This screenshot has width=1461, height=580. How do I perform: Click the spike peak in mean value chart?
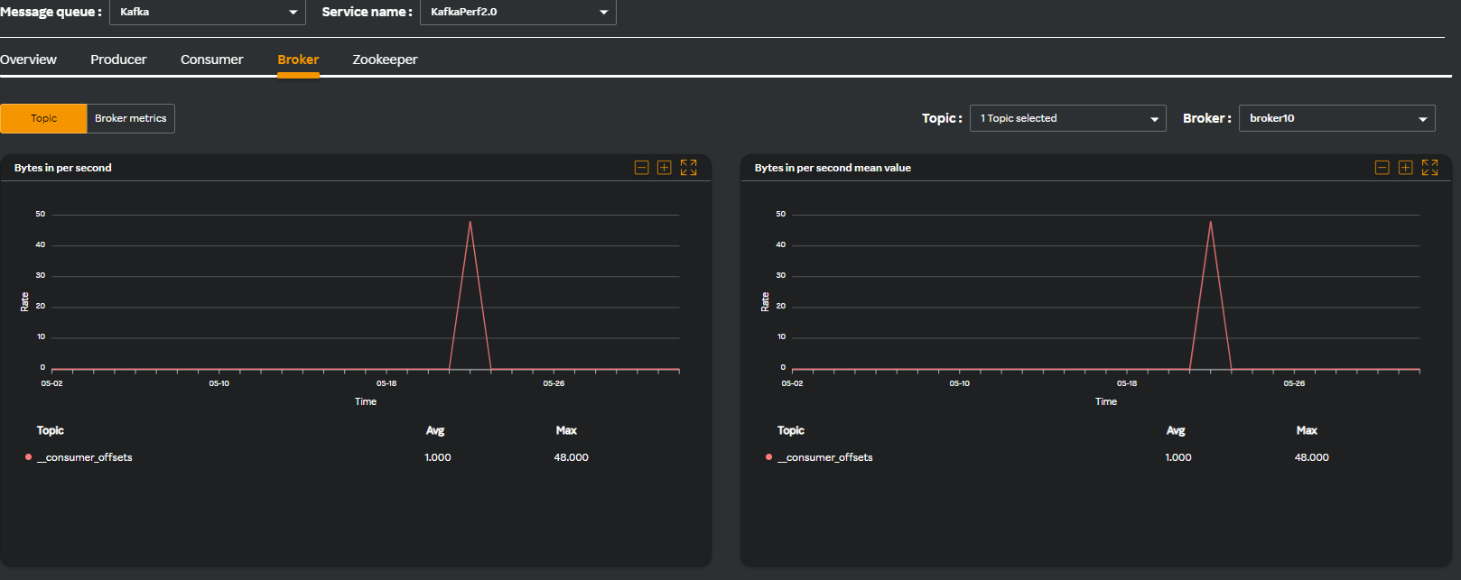pos(1211,222)
